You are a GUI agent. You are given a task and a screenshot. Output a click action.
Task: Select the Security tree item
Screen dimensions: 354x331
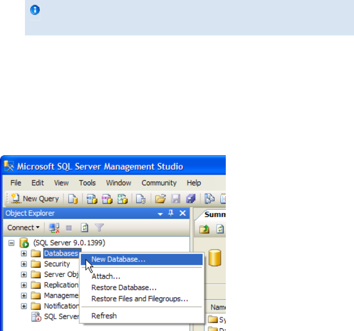pos(57,264)
